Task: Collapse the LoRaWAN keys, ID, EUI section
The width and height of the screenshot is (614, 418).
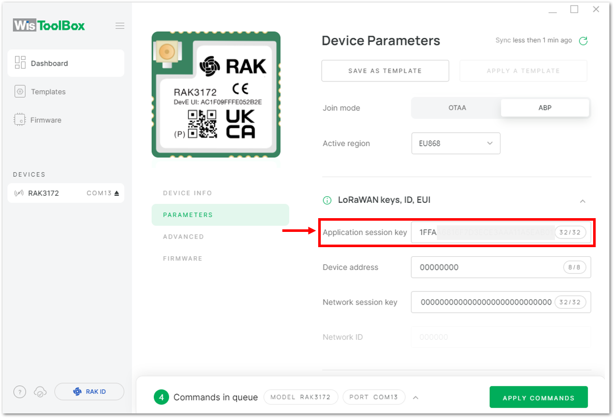Action: [582, 201]
